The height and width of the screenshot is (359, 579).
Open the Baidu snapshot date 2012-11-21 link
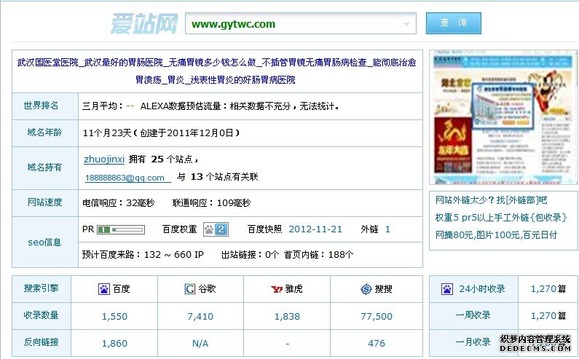point(315,229)
